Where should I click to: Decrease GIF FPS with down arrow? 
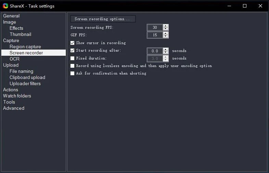click(x=165, y=36)
